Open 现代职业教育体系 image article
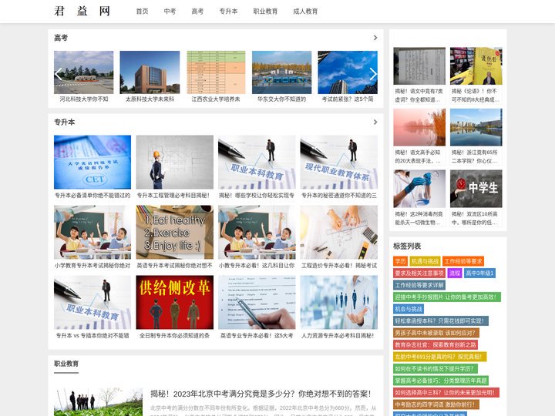555x416 pixels. click(338, 162)
